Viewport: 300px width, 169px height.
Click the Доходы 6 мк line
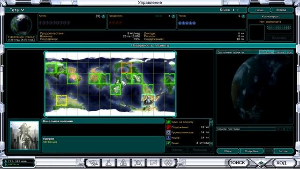point(194,33)
